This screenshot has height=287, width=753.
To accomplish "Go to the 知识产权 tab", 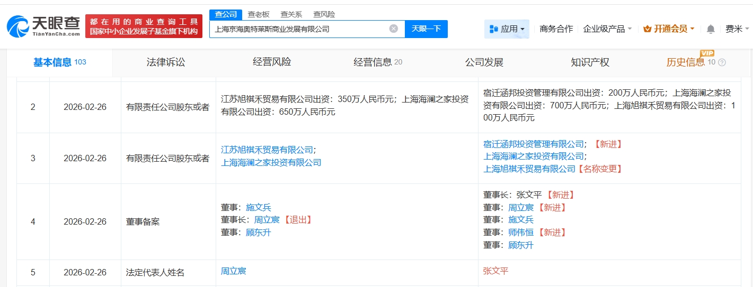I will [590, 62].
